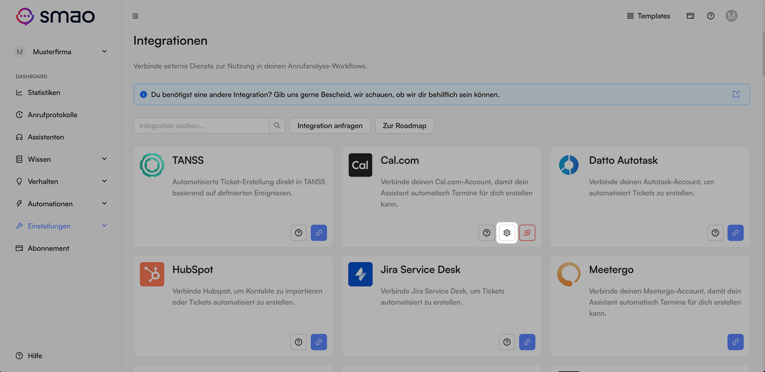Open help for Jira Service Desk

point(507,342)
